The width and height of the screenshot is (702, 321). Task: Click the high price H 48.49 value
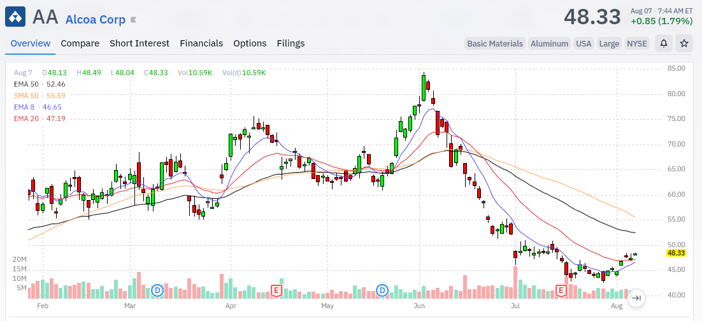(x=89, y=73)
